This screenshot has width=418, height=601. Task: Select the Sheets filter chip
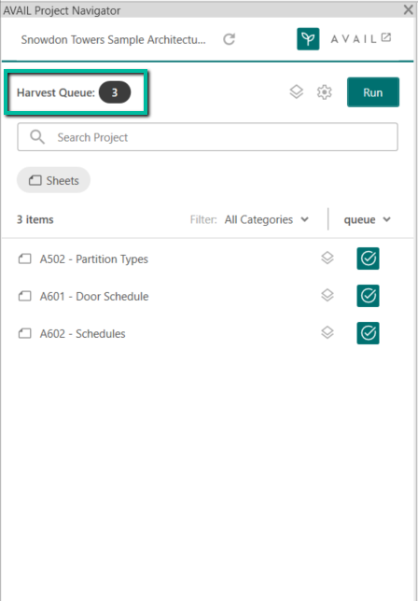click(x=53, y=180)
